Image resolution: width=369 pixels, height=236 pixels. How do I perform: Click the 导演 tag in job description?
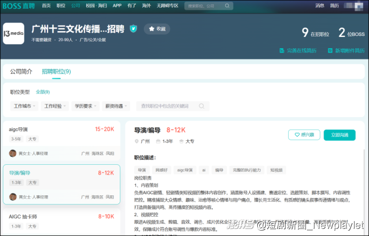(142, 170)
